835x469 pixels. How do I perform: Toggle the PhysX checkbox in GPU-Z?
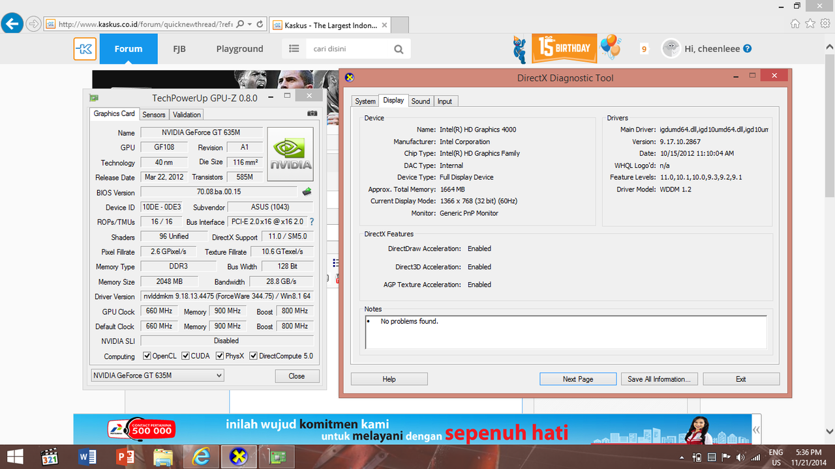tap(220, 356)
